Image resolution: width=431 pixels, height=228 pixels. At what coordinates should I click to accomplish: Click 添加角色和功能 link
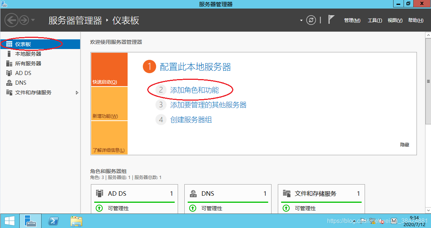click(x=194, y=90)
